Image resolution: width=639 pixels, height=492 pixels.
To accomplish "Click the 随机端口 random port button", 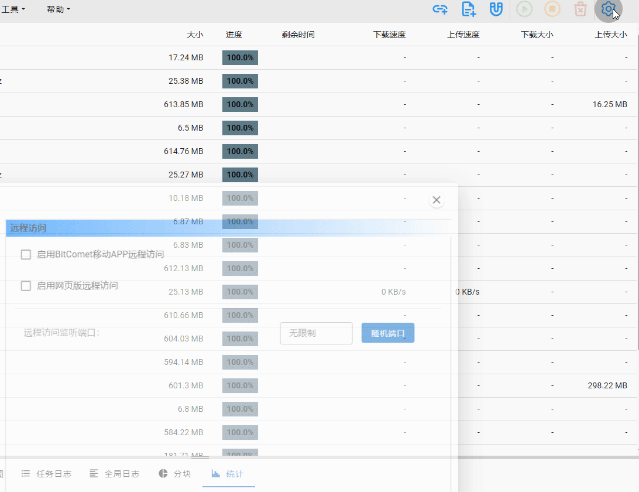I will pyautogui.click(x=388, y=333).
